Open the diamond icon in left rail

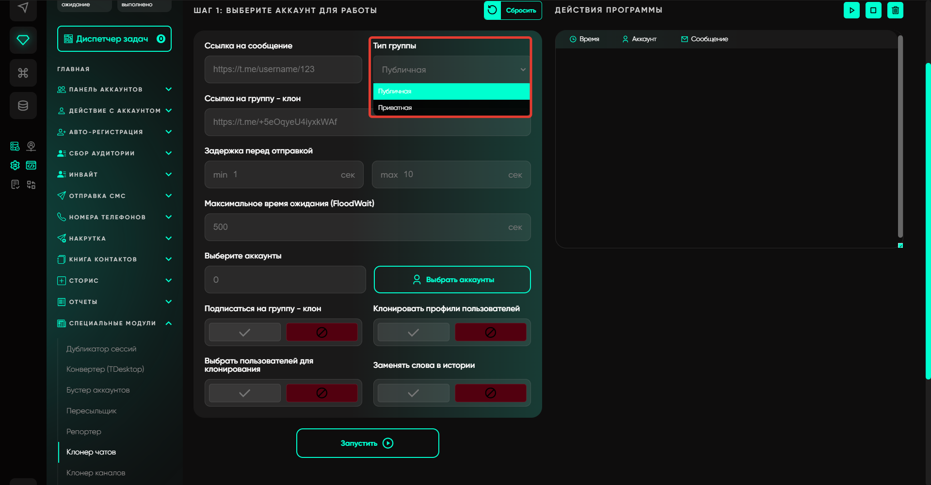point(23,40)
